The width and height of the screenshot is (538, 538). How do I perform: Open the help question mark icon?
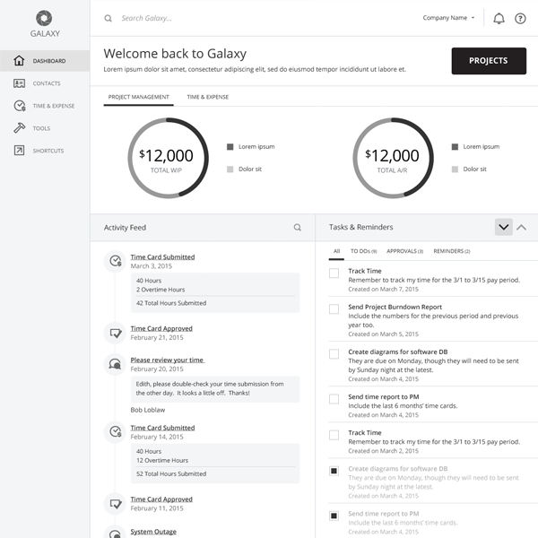coord(520,18)
